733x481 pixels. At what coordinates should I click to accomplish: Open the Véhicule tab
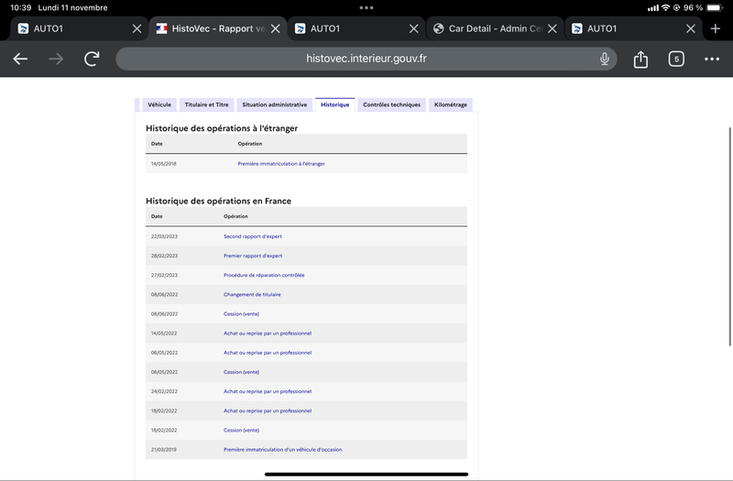point(159,104)
